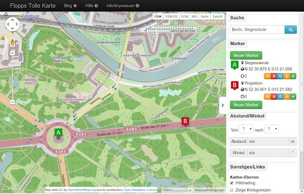Click red marker B on the map
Image resolution: width=304 pixels, height=194 pixels.
click(185, 121)
